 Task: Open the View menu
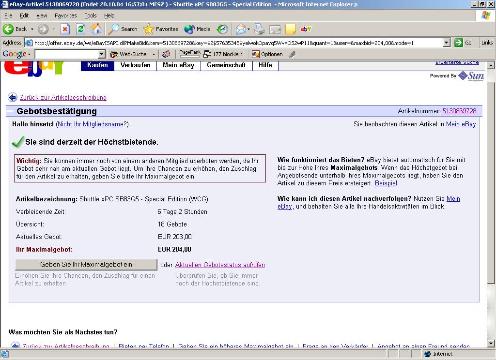(42, 15)
